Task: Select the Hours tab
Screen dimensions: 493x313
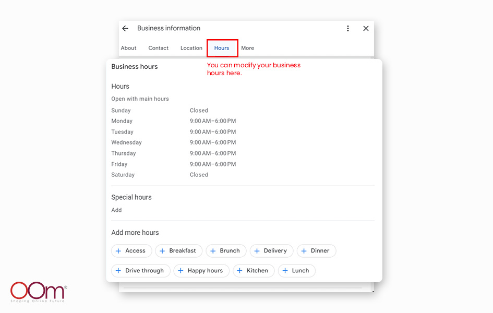Action: pyautogui.click(x=222, y=48)
